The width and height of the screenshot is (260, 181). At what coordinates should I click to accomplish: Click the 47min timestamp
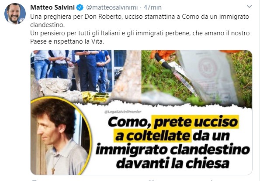tap(153, 7)
